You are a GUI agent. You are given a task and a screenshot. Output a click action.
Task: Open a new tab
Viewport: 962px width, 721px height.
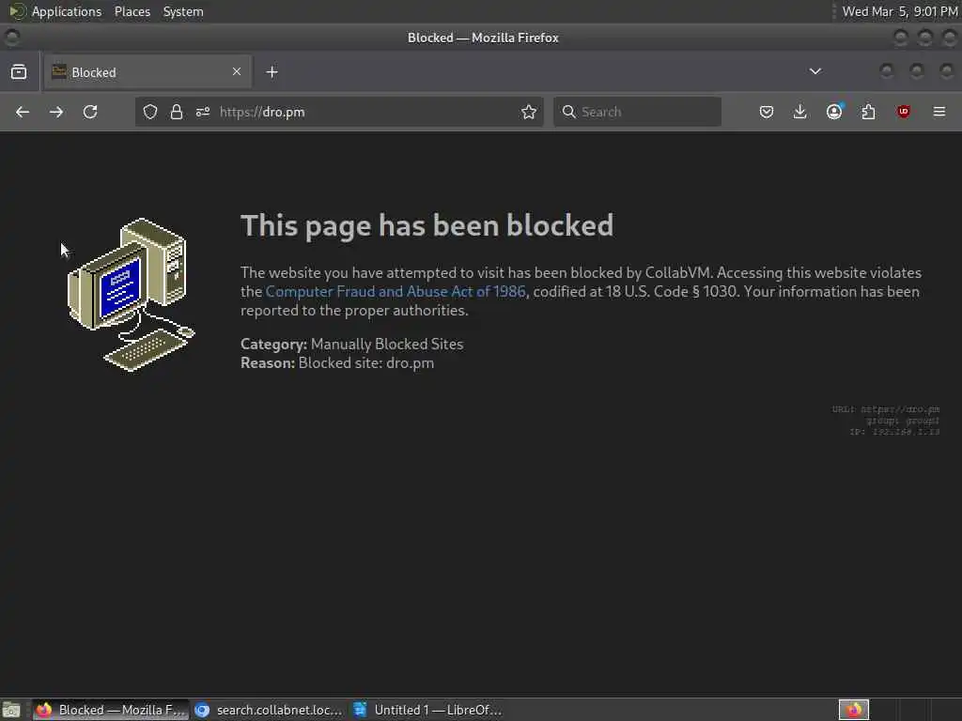(x=272, y=71)
